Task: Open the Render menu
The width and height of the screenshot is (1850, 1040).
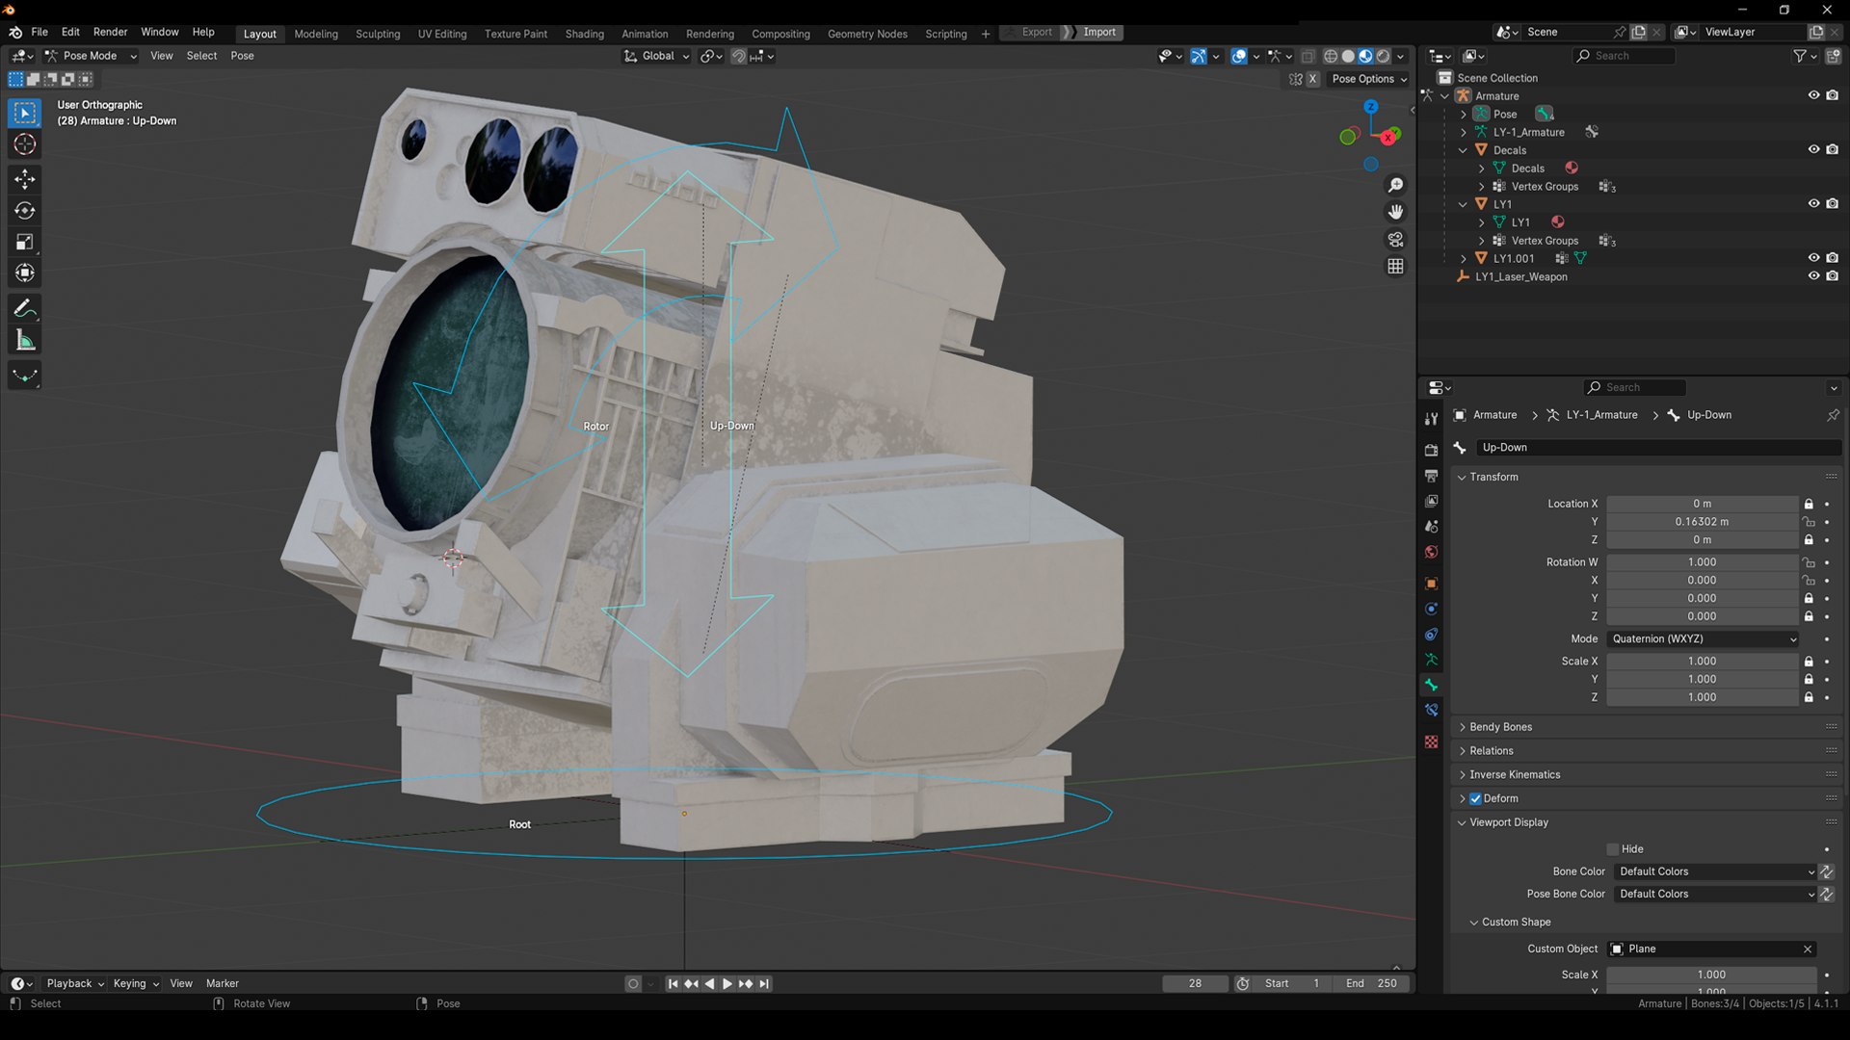Action: 110,32
